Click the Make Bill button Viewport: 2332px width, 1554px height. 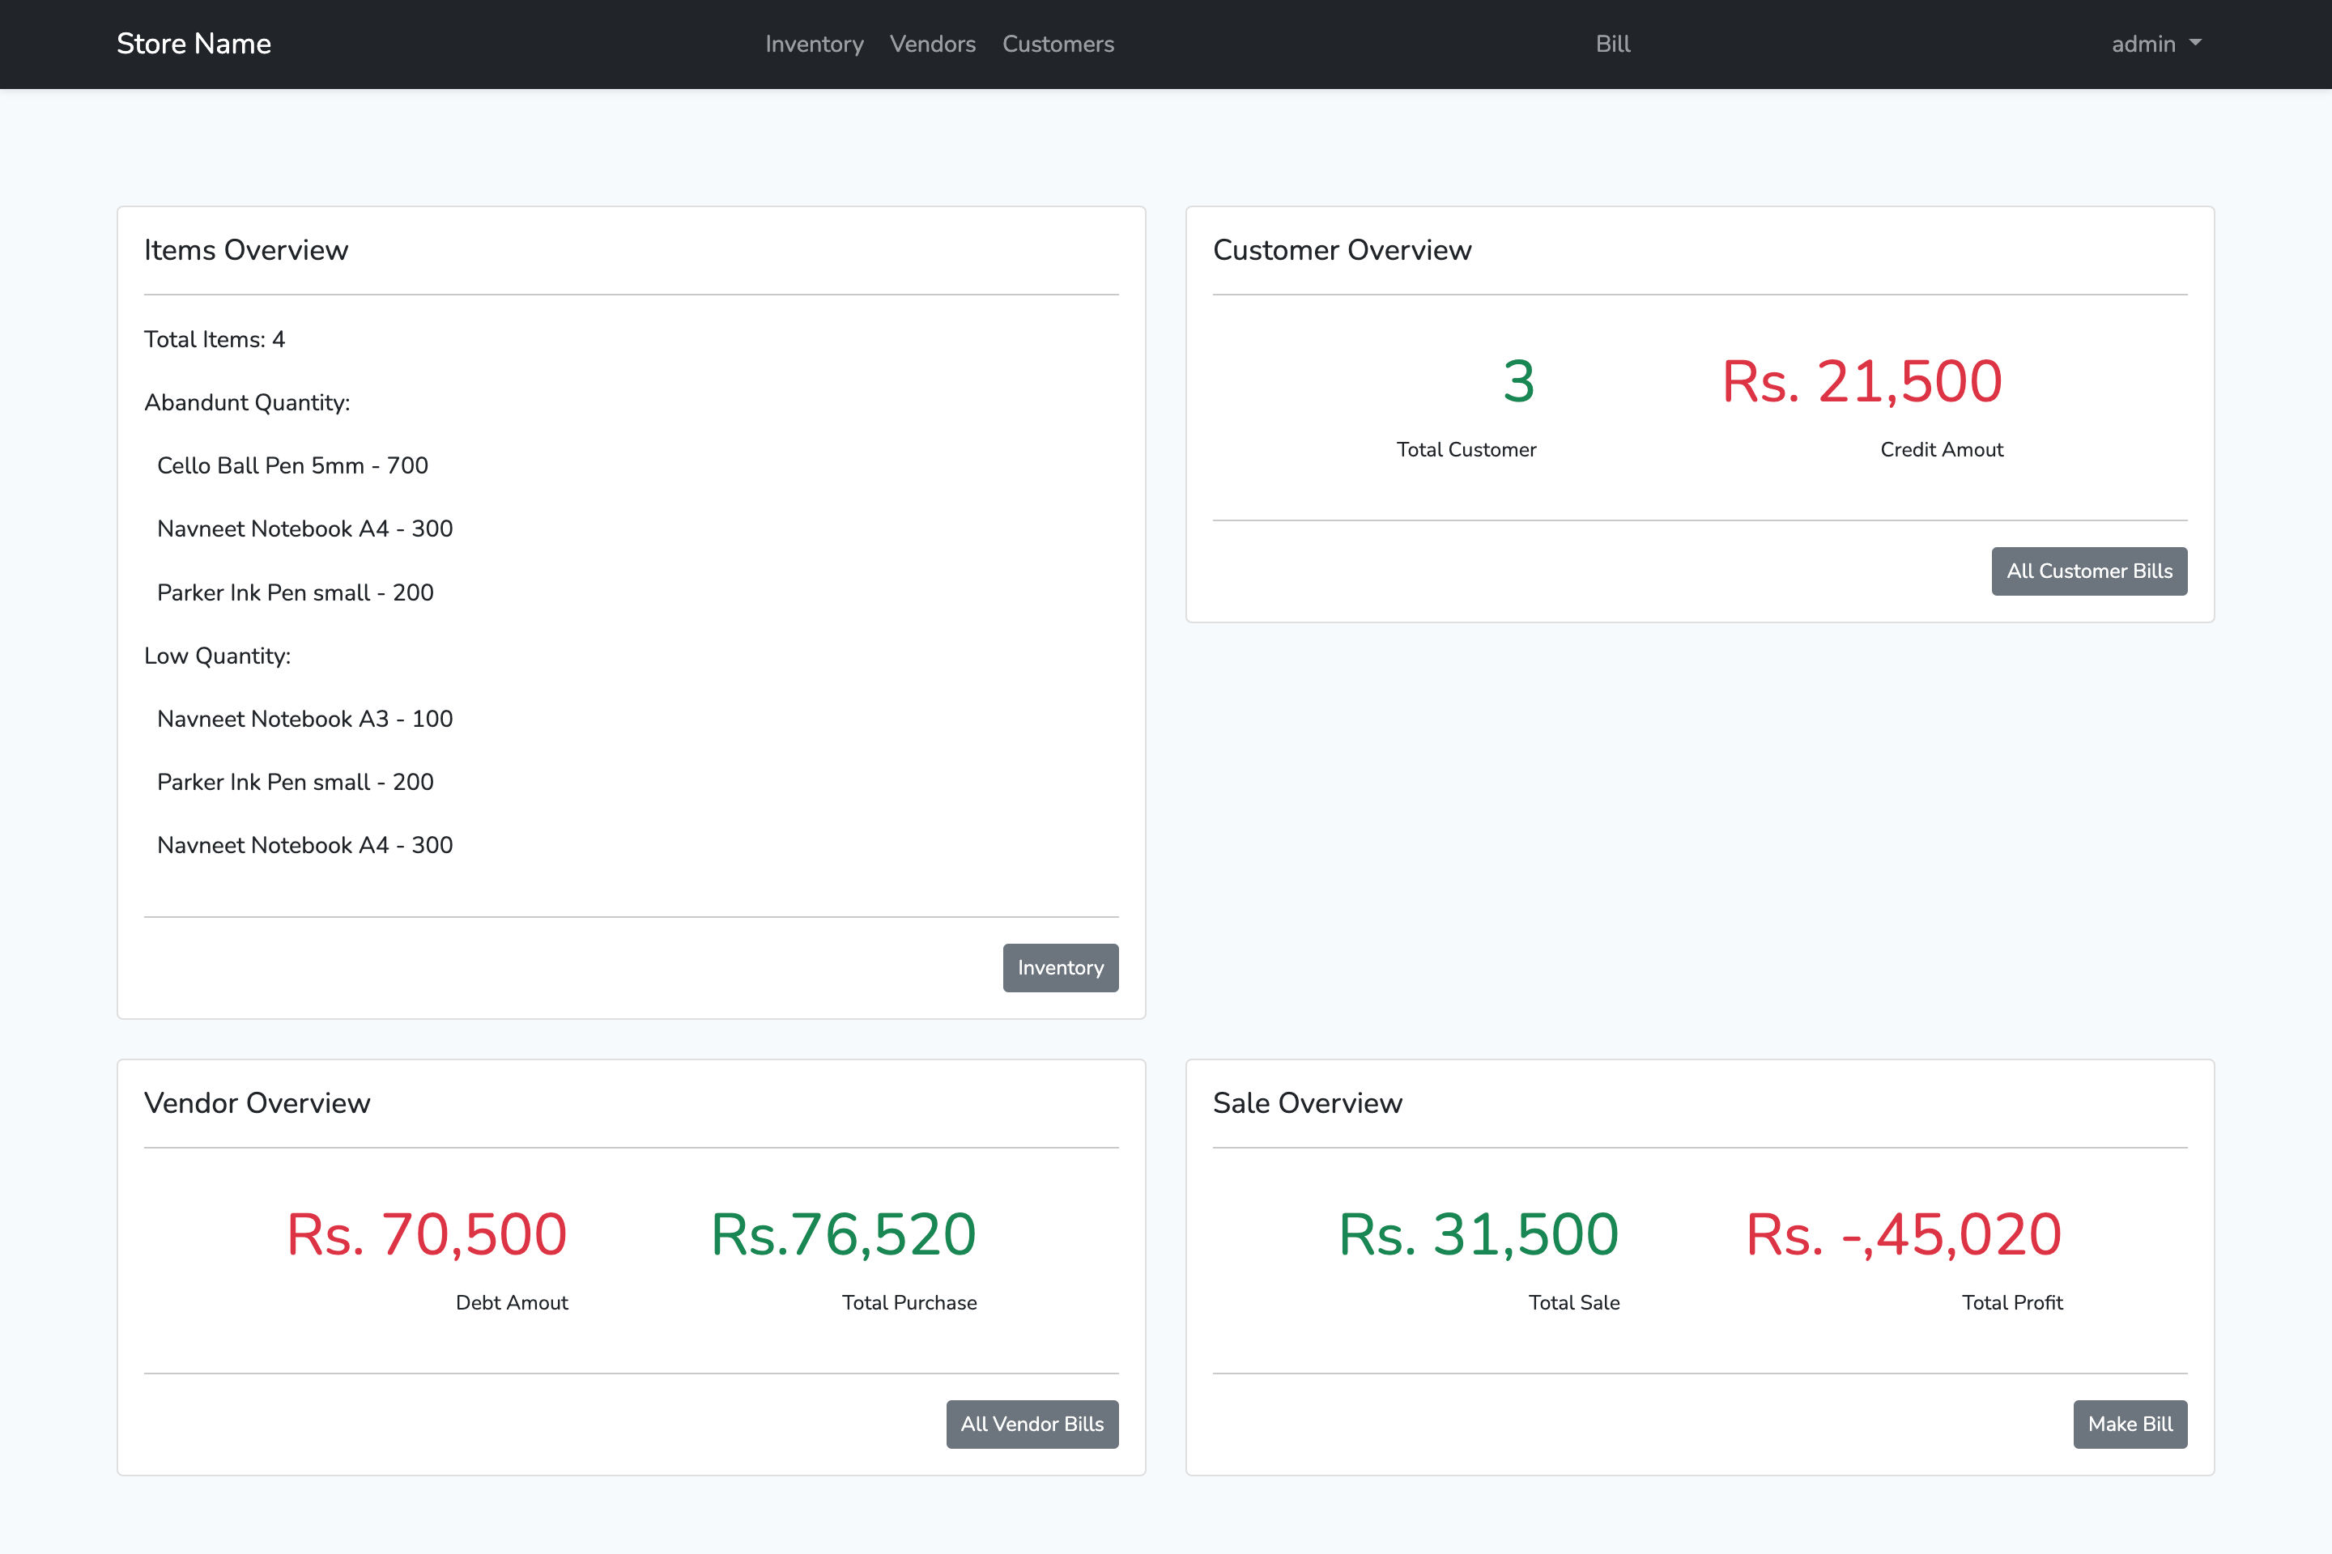tap(2129, 1424)
